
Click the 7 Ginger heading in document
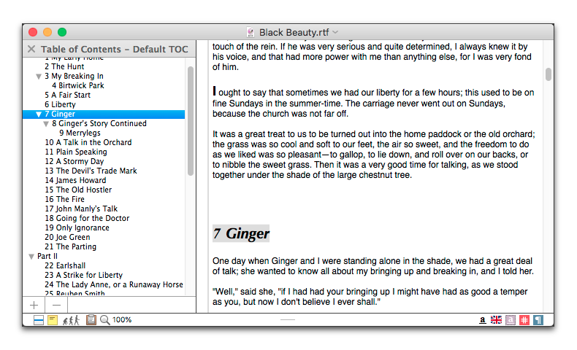[241, 233]
